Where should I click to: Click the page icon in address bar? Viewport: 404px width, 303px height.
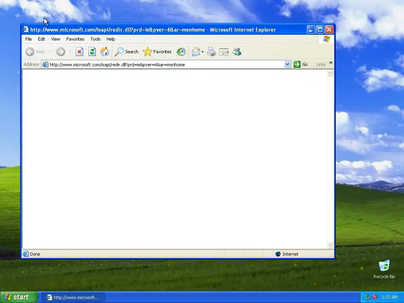(x=45, y=64)
